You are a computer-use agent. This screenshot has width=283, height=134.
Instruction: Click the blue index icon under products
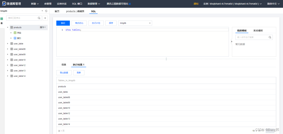pos(15,38)
